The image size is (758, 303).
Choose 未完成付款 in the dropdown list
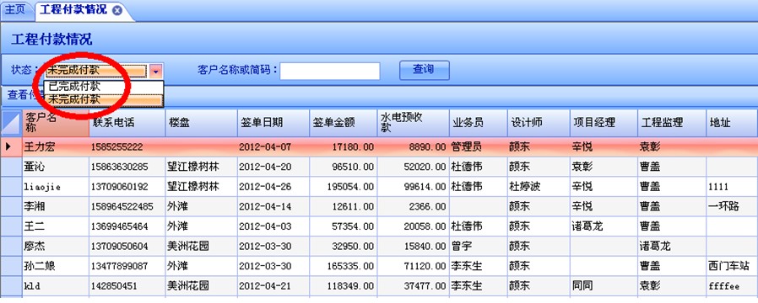pyautogui.click(x=104, y=99)
